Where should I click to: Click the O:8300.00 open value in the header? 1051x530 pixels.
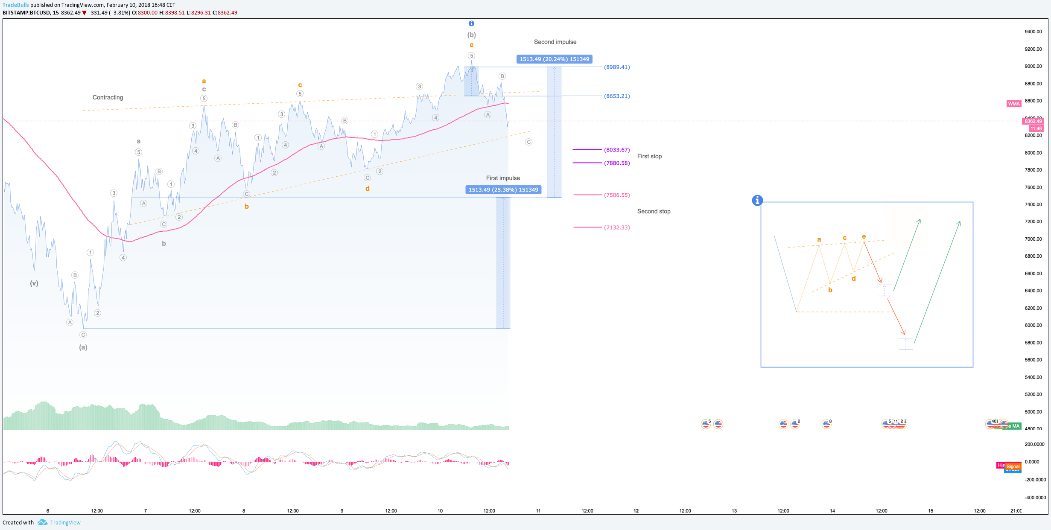[144, 13]
